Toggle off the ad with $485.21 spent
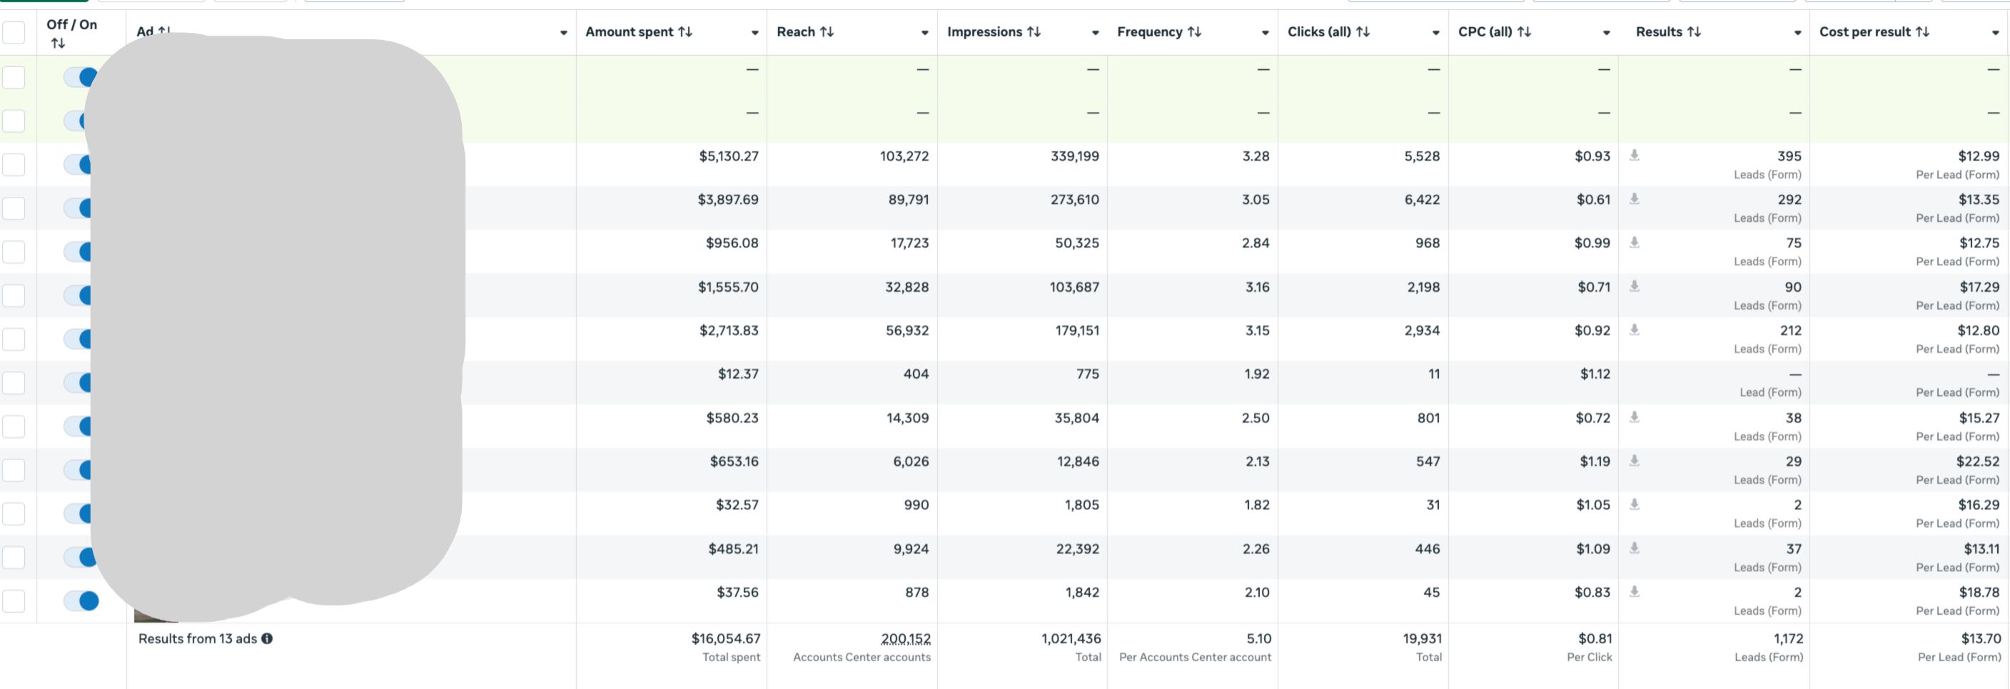The height and width of the screenshot is (689, 2010). (x=81, y=557)
